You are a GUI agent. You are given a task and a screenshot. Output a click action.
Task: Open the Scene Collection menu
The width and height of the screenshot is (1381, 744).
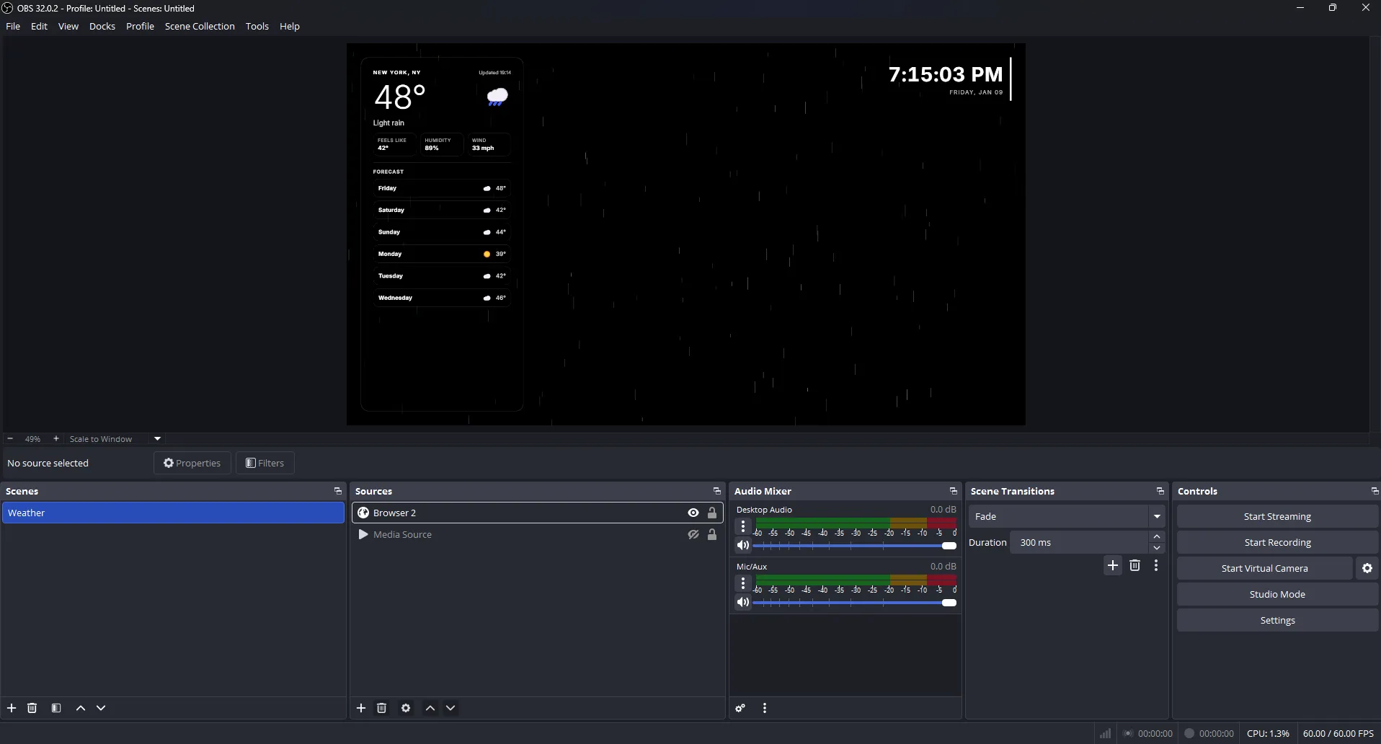(200, 26)
